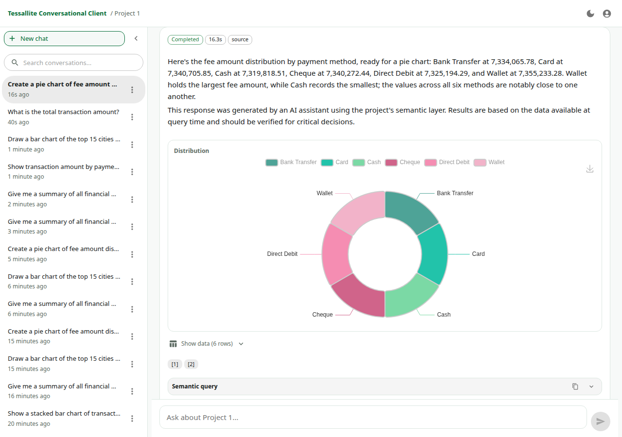
Task: Open the 'Show a stacked bar chart' chat
Action: click(x=64, y=419)
